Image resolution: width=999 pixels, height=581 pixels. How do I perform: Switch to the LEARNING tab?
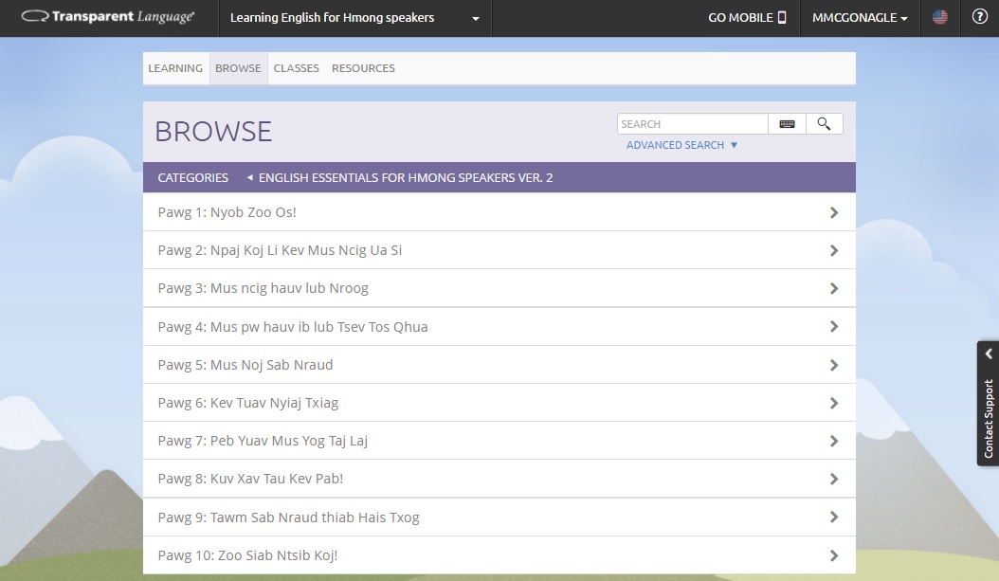pyautogui.click(x=175, y=67)
